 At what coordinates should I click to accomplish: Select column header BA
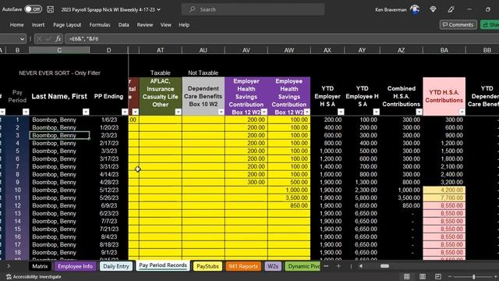coord(444,50)
